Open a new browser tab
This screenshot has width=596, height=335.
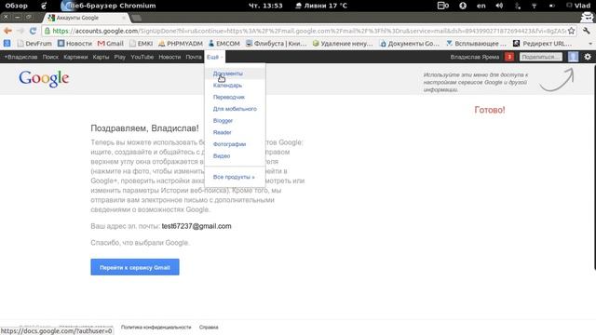tap(136, 18)
